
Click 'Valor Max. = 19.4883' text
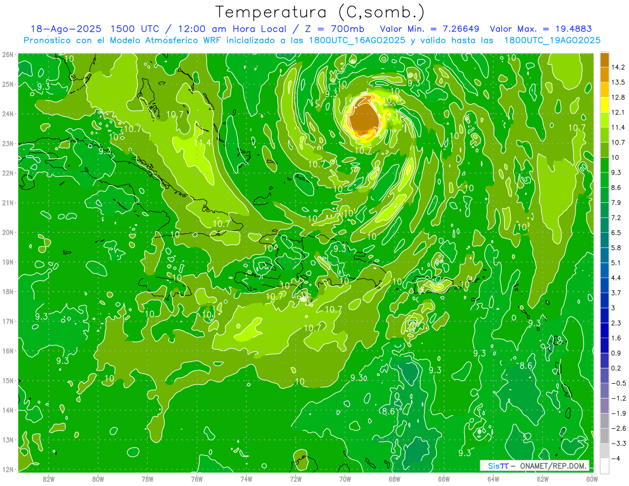[x=540, y=29]
